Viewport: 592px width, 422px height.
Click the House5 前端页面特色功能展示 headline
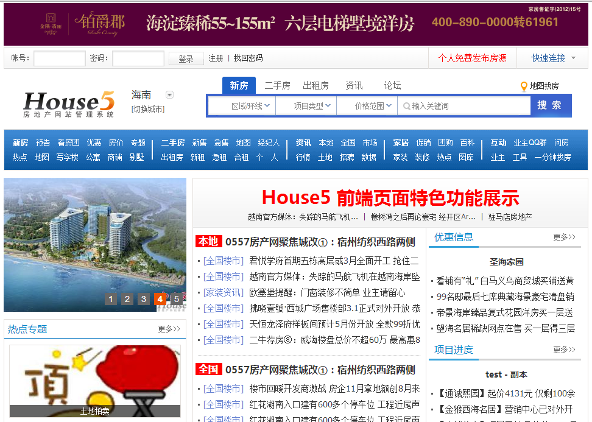click(x=390, y=198)
